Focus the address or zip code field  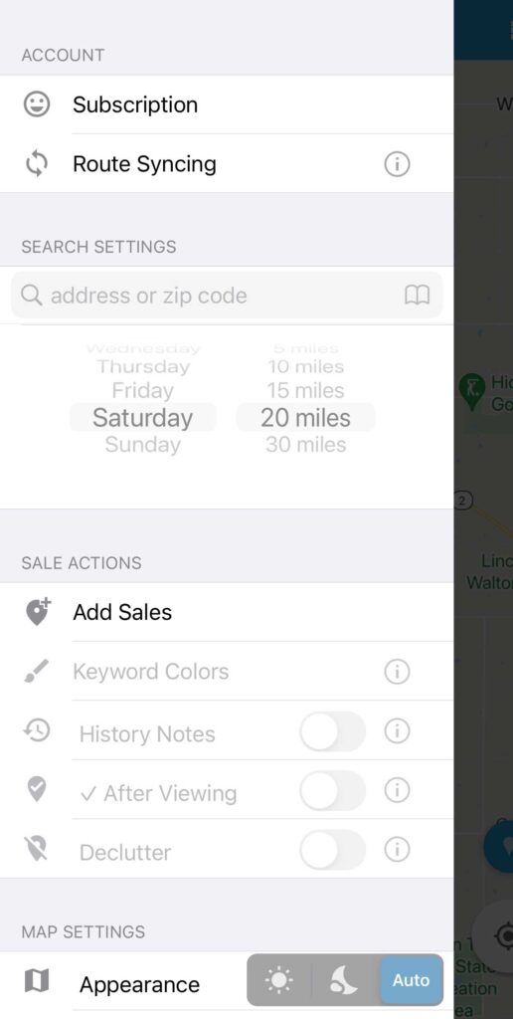click(227, 296)
